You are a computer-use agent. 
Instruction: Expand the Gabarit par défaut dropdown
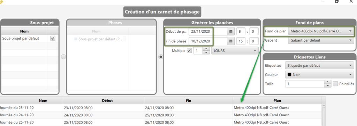[321, 41]
